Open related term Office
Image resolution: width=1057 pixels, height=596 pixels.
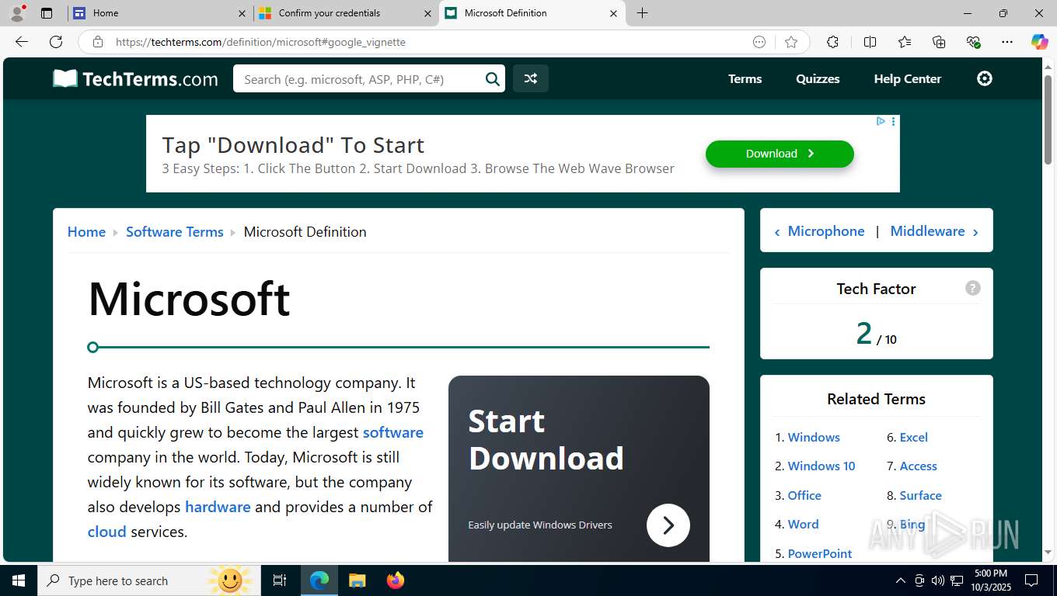pos(804,495)
